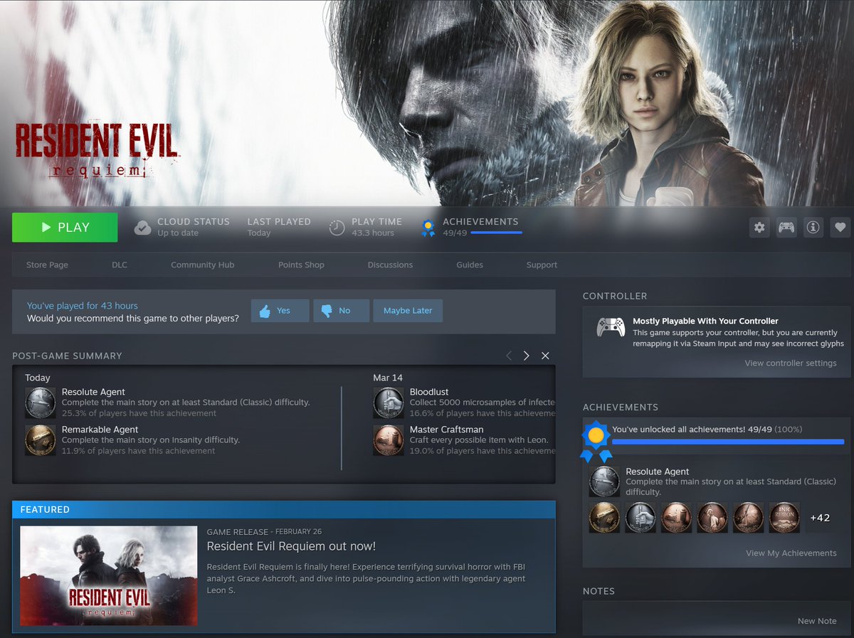Viewport: 854px width, 638px height.
Task: Open Master Craftsman achievement icon
Action: point(389,440)
